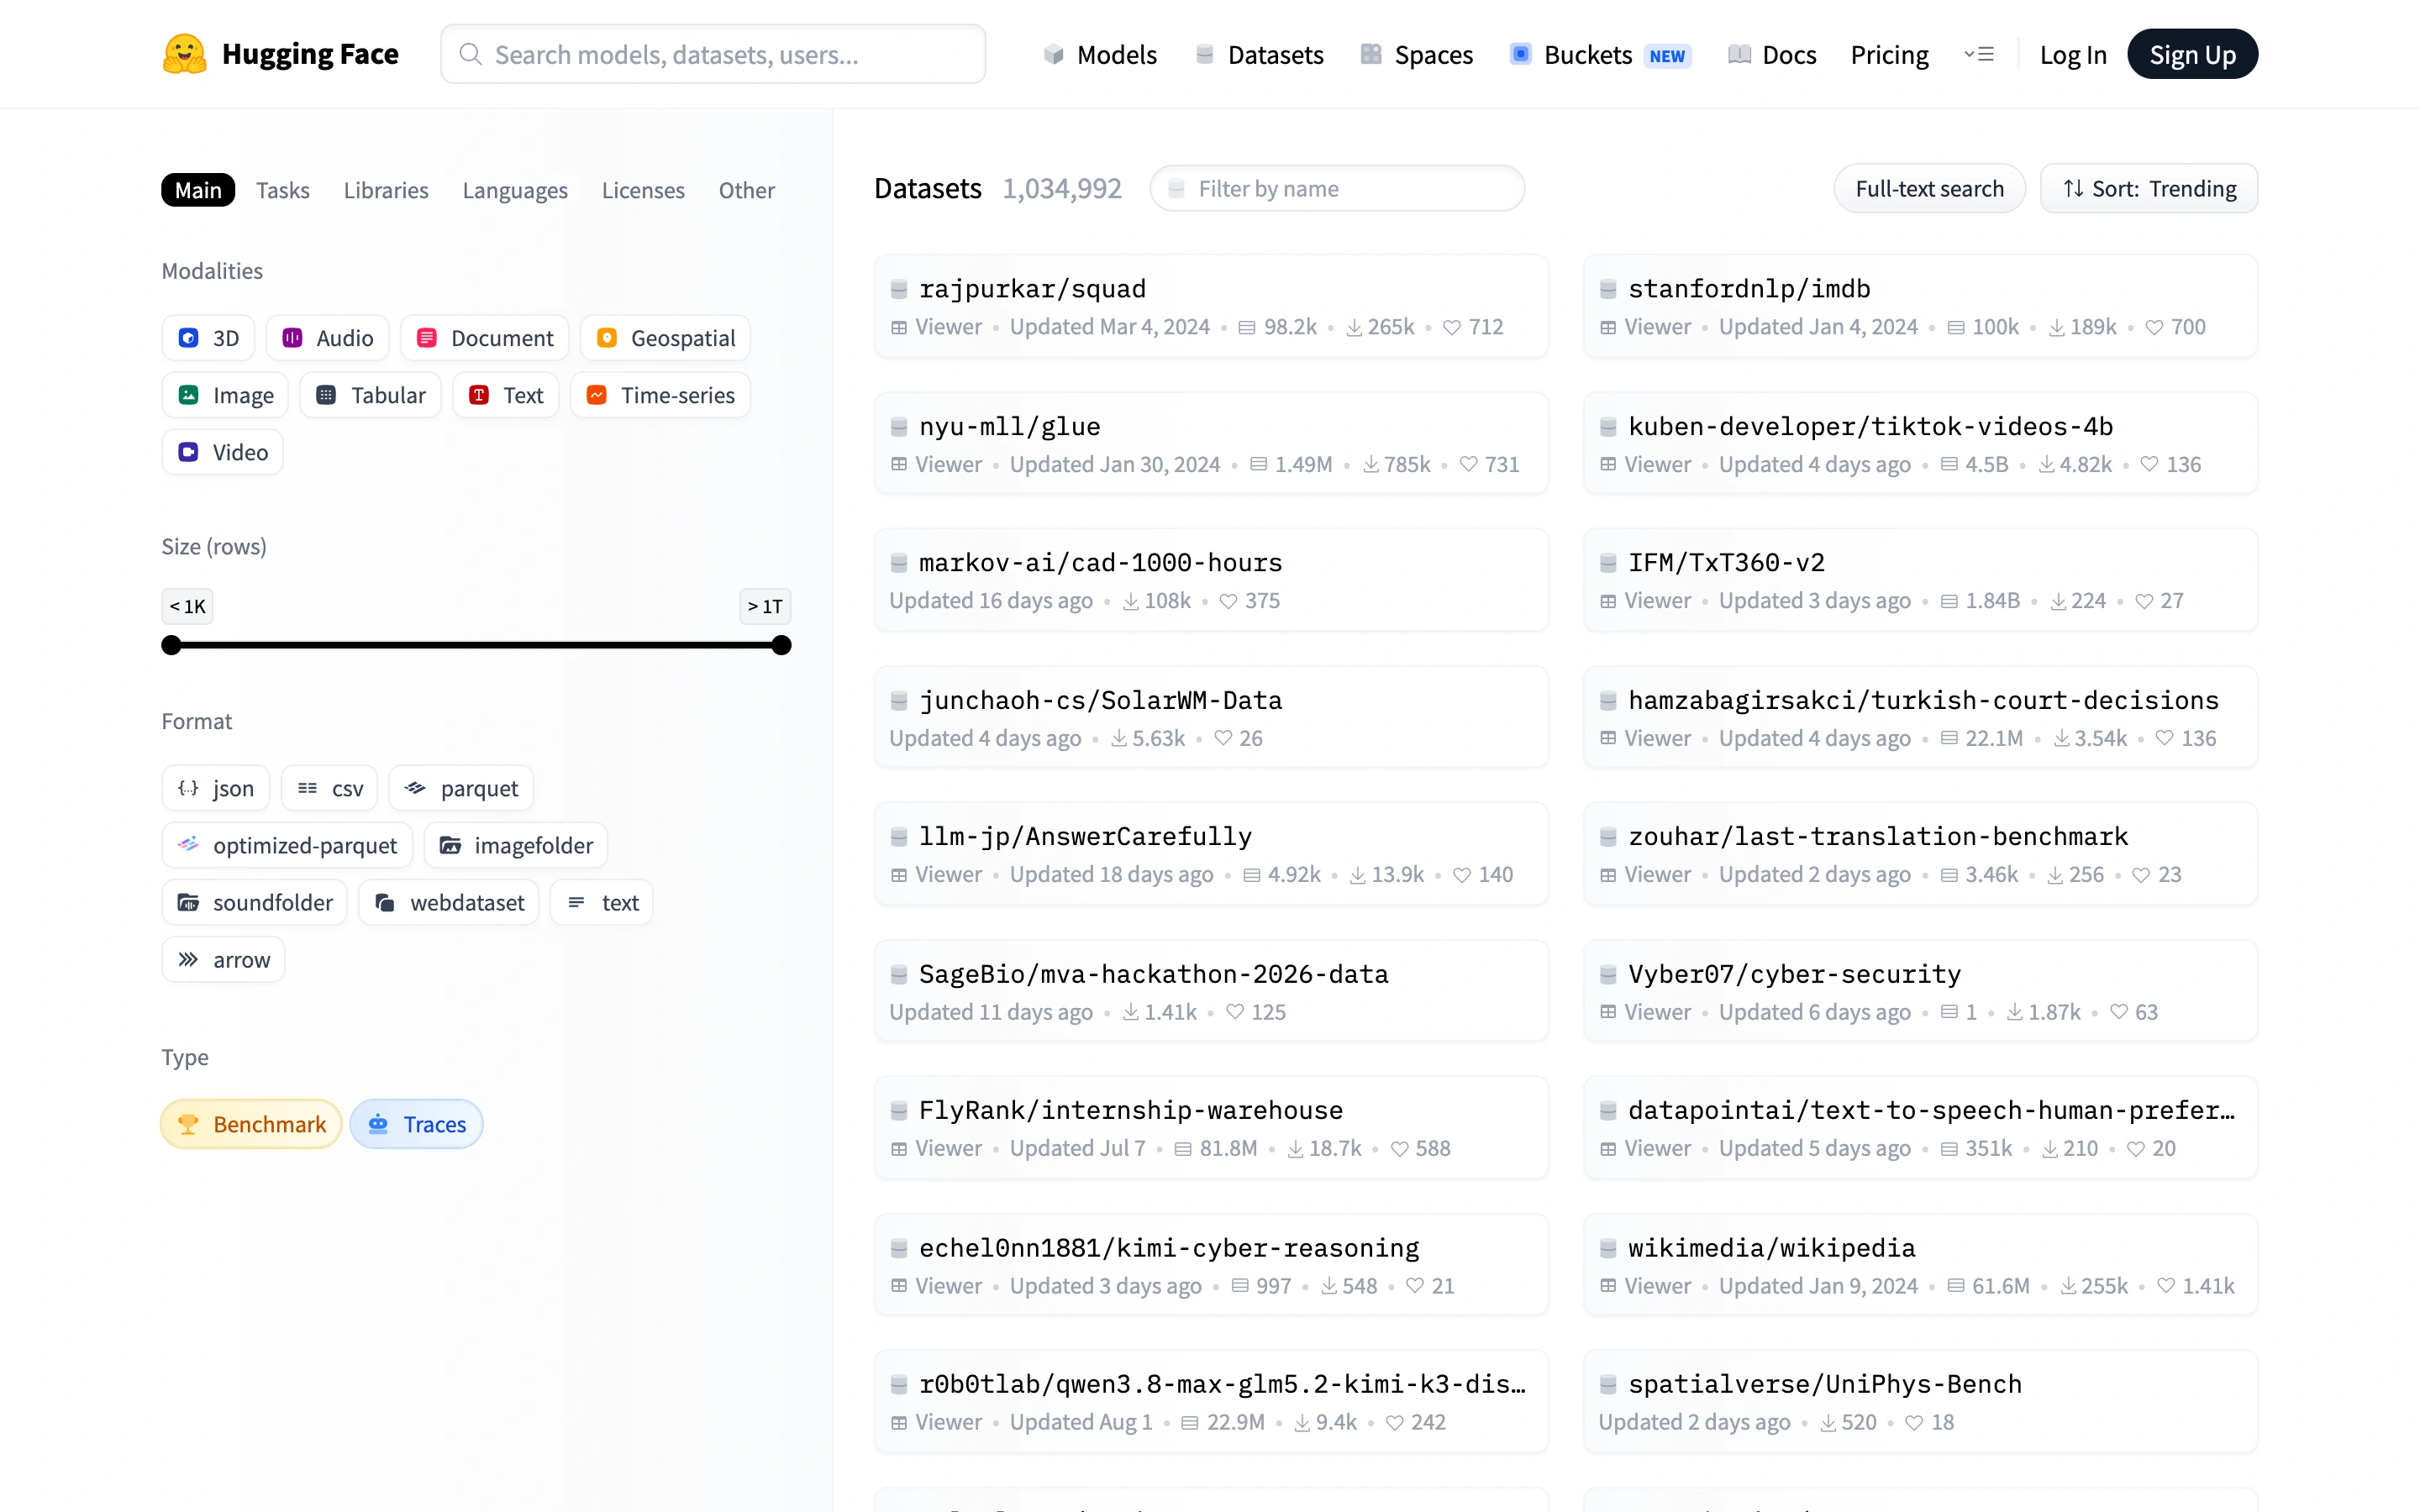
Task: Click the Log In link
Action: point(2073,54)
